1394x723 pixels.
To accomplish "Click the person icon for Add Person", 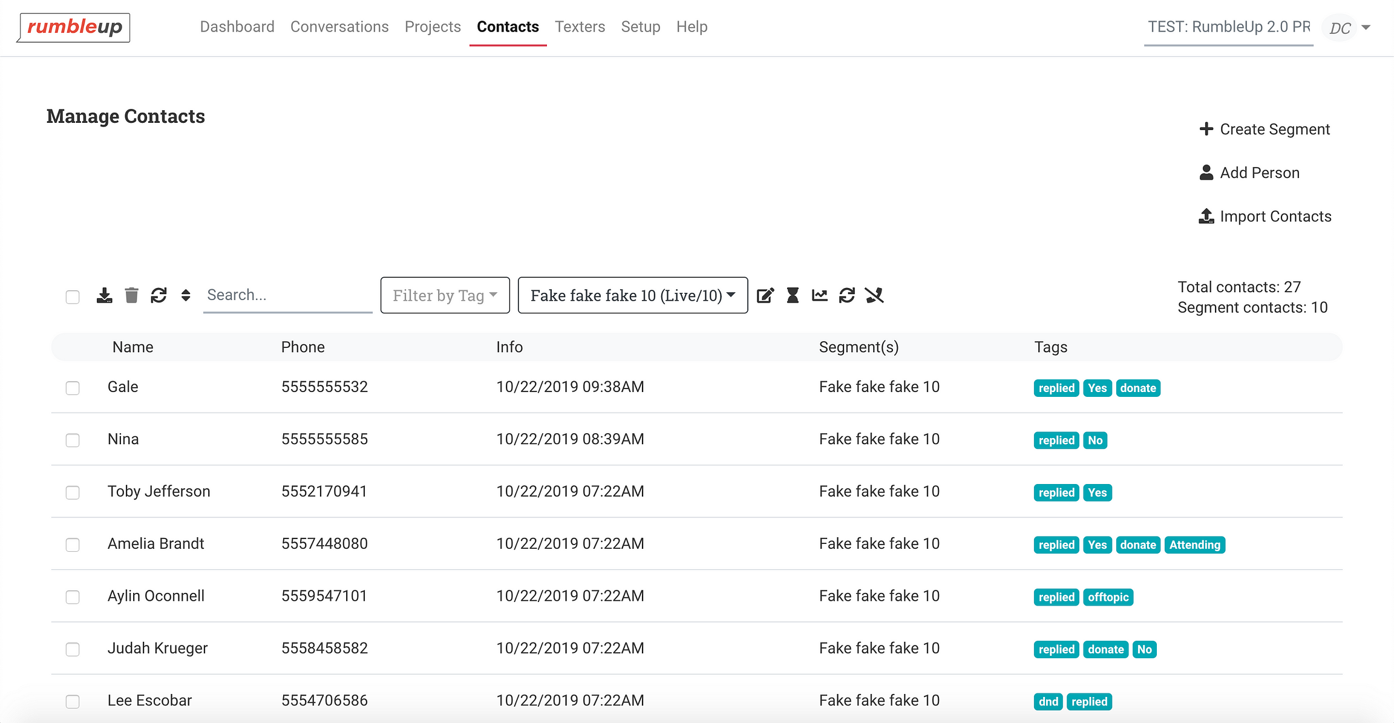I will [1206, 172].
